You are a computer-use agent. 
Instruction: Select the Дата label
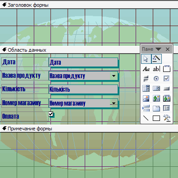(x=25, y=62)
